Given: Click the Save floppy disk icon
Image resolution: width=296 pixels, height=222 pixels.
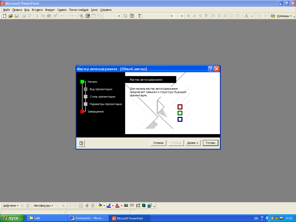Looking at the screenshot, I should 17,16.
